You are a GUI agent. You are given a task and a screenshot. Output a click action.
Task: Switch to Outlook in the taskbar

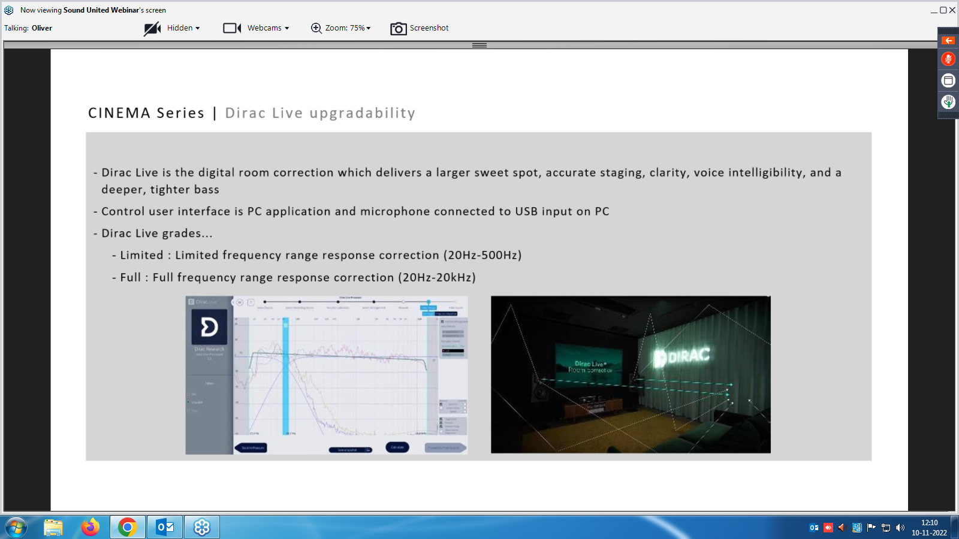click(x=165, y=528)
